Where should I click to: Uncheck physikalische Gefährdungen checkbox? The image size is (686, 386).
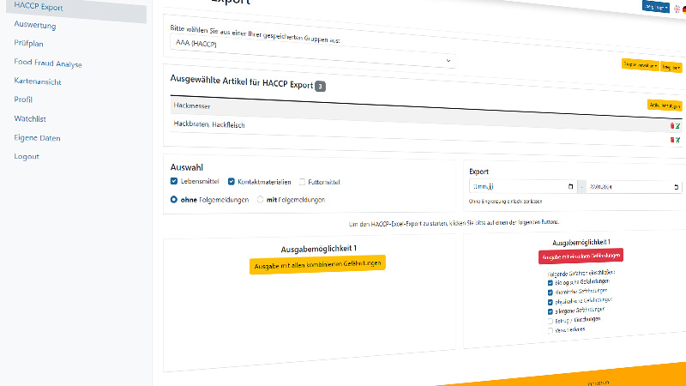click(551, 302)
